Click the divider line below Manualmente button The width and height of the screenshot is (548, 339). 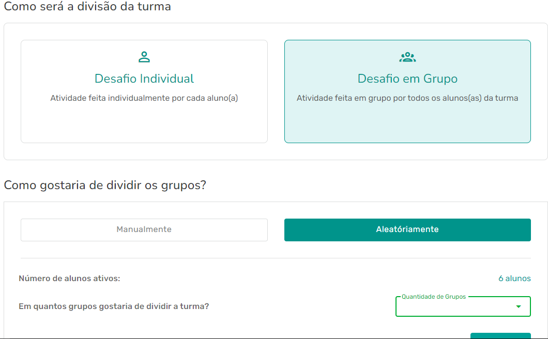144,258
